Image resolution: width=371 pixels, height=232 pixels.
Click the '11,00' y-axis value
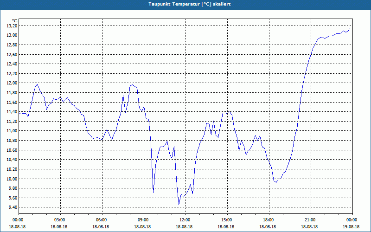pos(12,131)
